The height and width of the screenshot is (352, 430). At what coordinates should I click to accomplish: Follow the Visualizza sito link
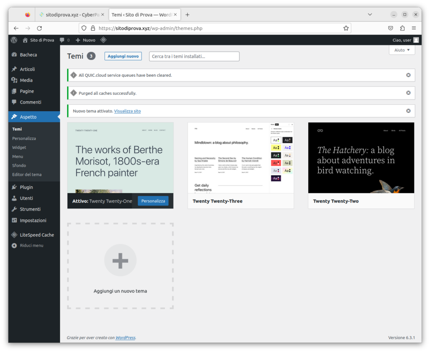click(x=127, y=111)
